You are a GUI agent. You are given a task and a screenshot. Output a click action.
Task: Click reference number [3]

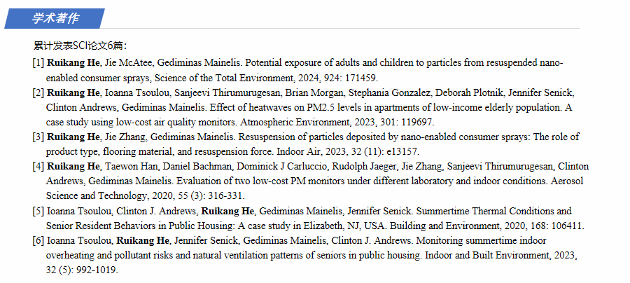[x=38, y=137]
